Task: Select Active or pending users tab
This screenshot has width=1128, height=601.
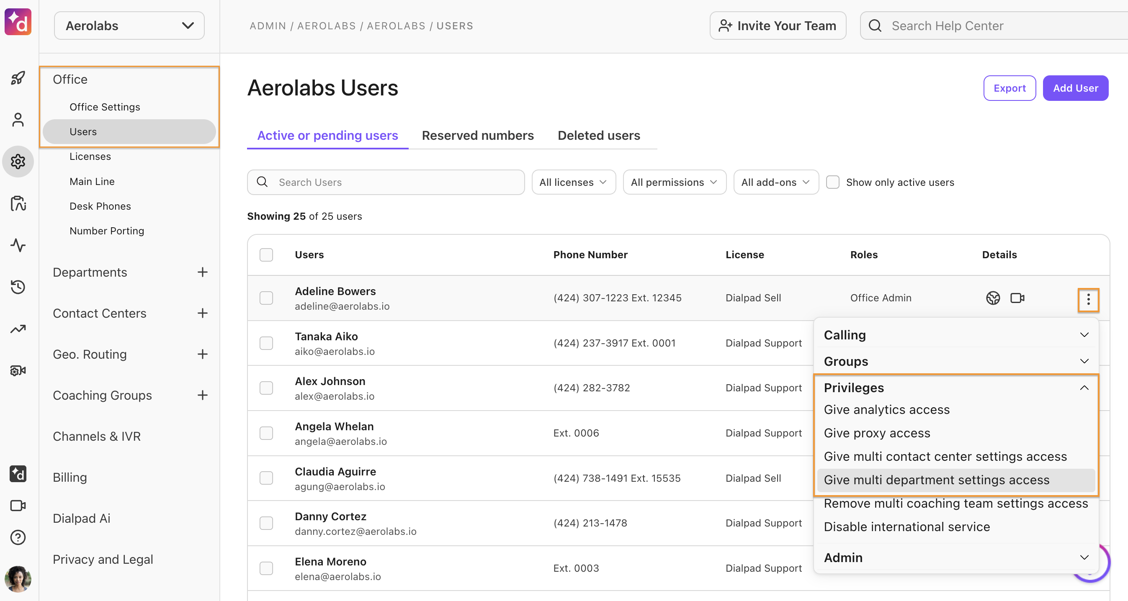Action: (x=327, y=136)
